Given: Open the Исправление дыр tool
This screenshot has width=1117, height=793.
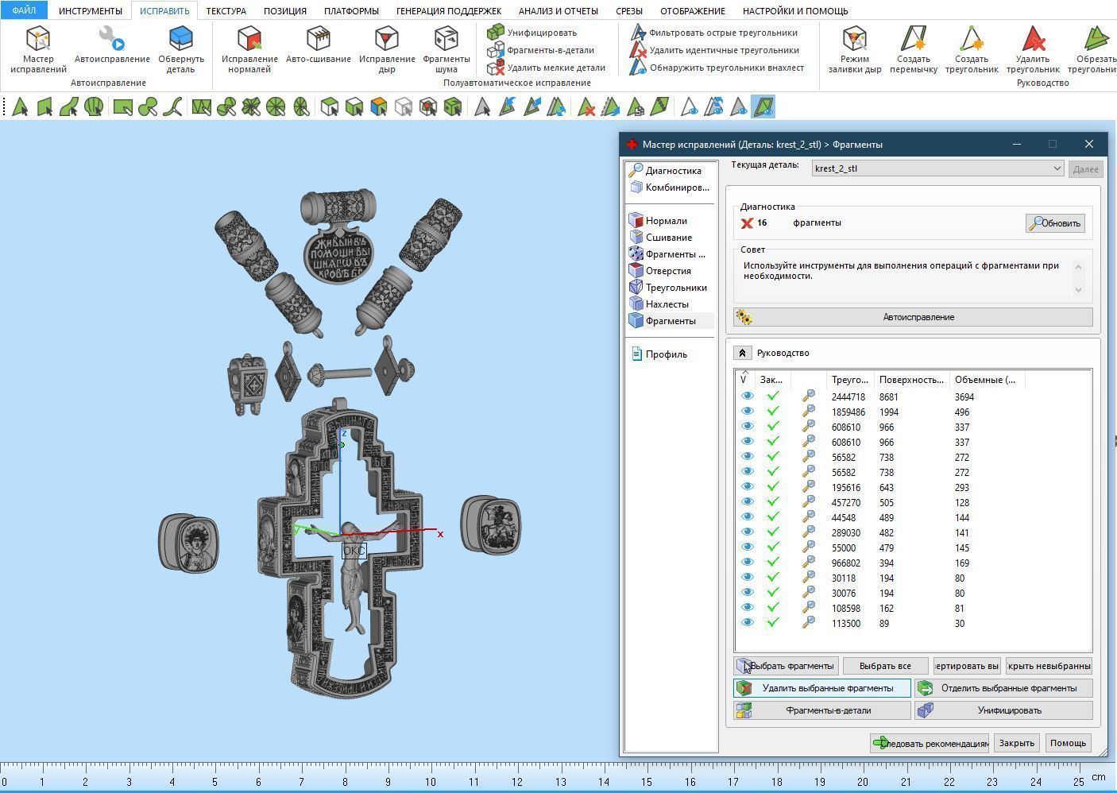Looking at the screenshot, I should pos(387,49).
